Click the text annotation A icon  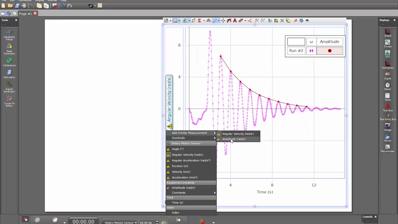(x=235, y=21)
